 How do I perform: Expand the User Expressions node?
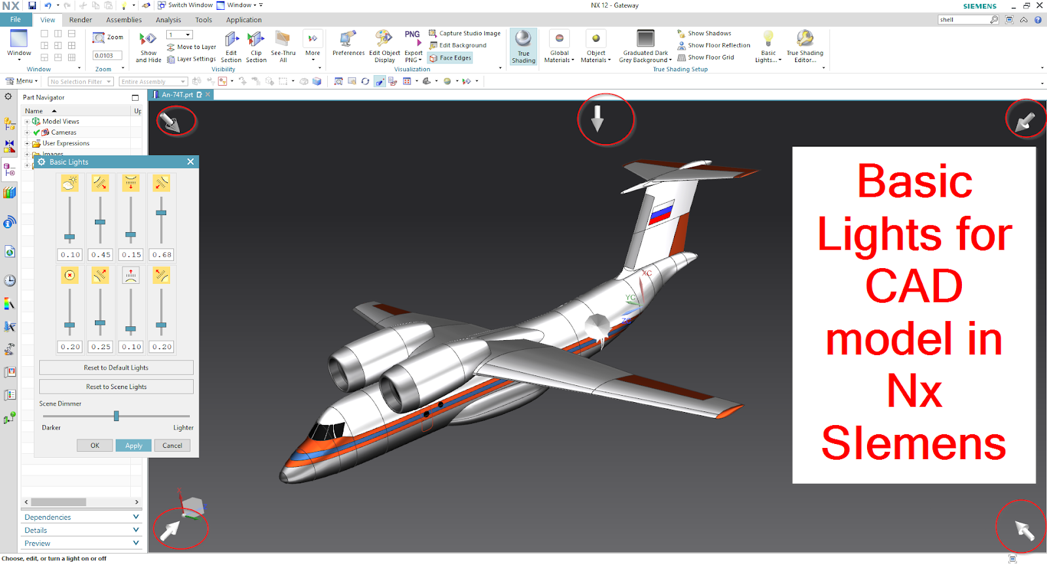pyautogui.click(x=27, y=143)
